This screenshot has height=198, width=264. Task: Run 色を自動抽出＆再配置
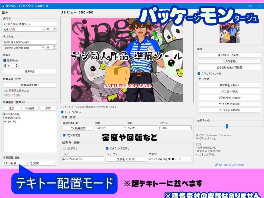pos(229,68)
